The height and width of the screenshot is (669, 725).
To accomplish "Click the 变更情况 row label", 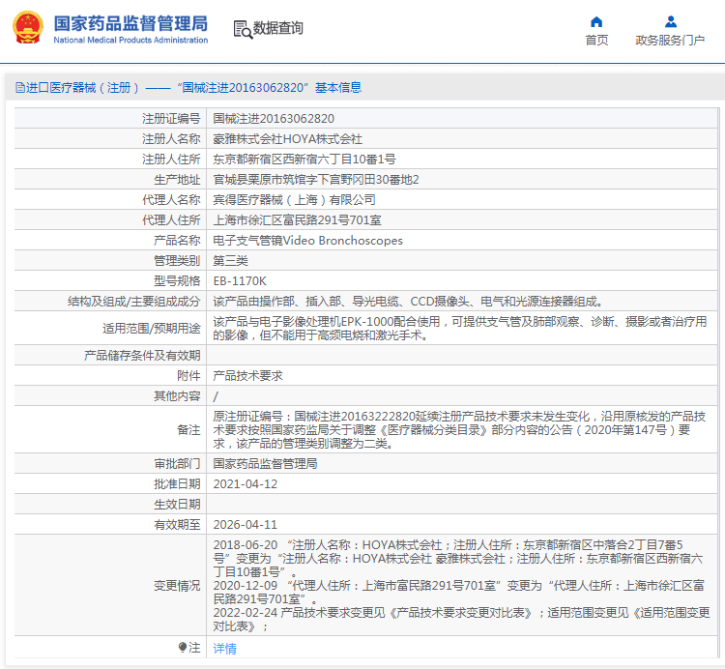I will 177,586.
